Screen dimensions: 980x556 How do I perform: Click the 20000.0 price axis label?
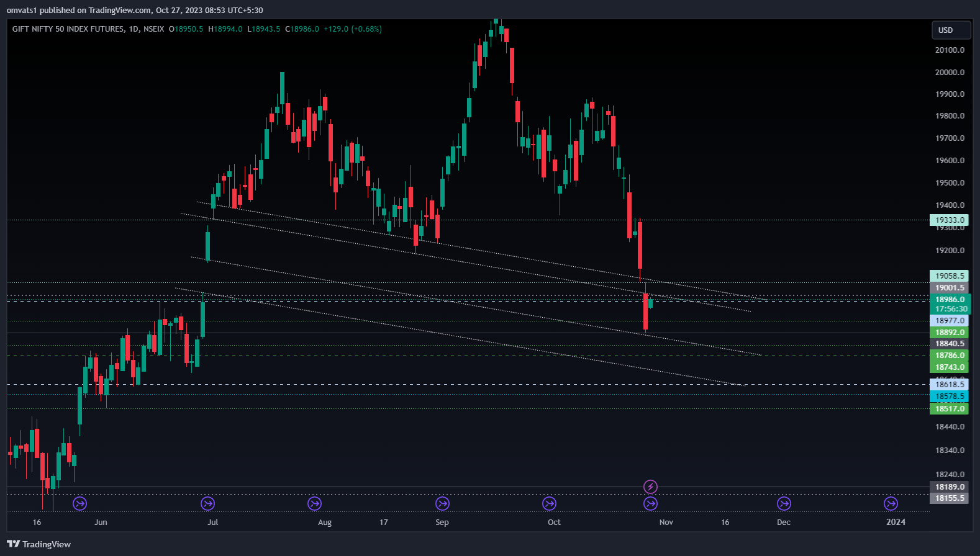tap(950, 72)
